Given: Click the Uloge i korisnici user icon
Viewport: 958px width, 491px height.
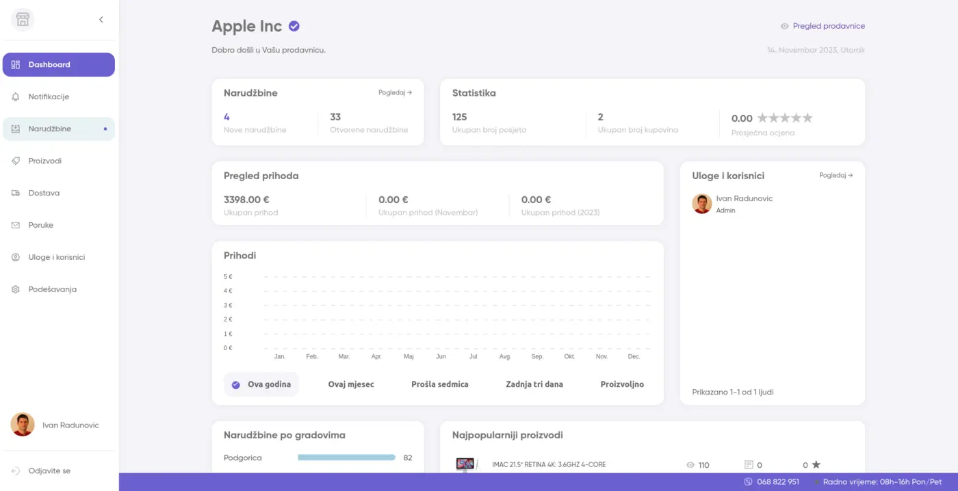Looking at the screenshot, I should pos(16,257).
